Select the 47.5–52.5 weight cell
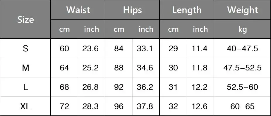This screenshot has width=271, height=116. pos(243,68)
